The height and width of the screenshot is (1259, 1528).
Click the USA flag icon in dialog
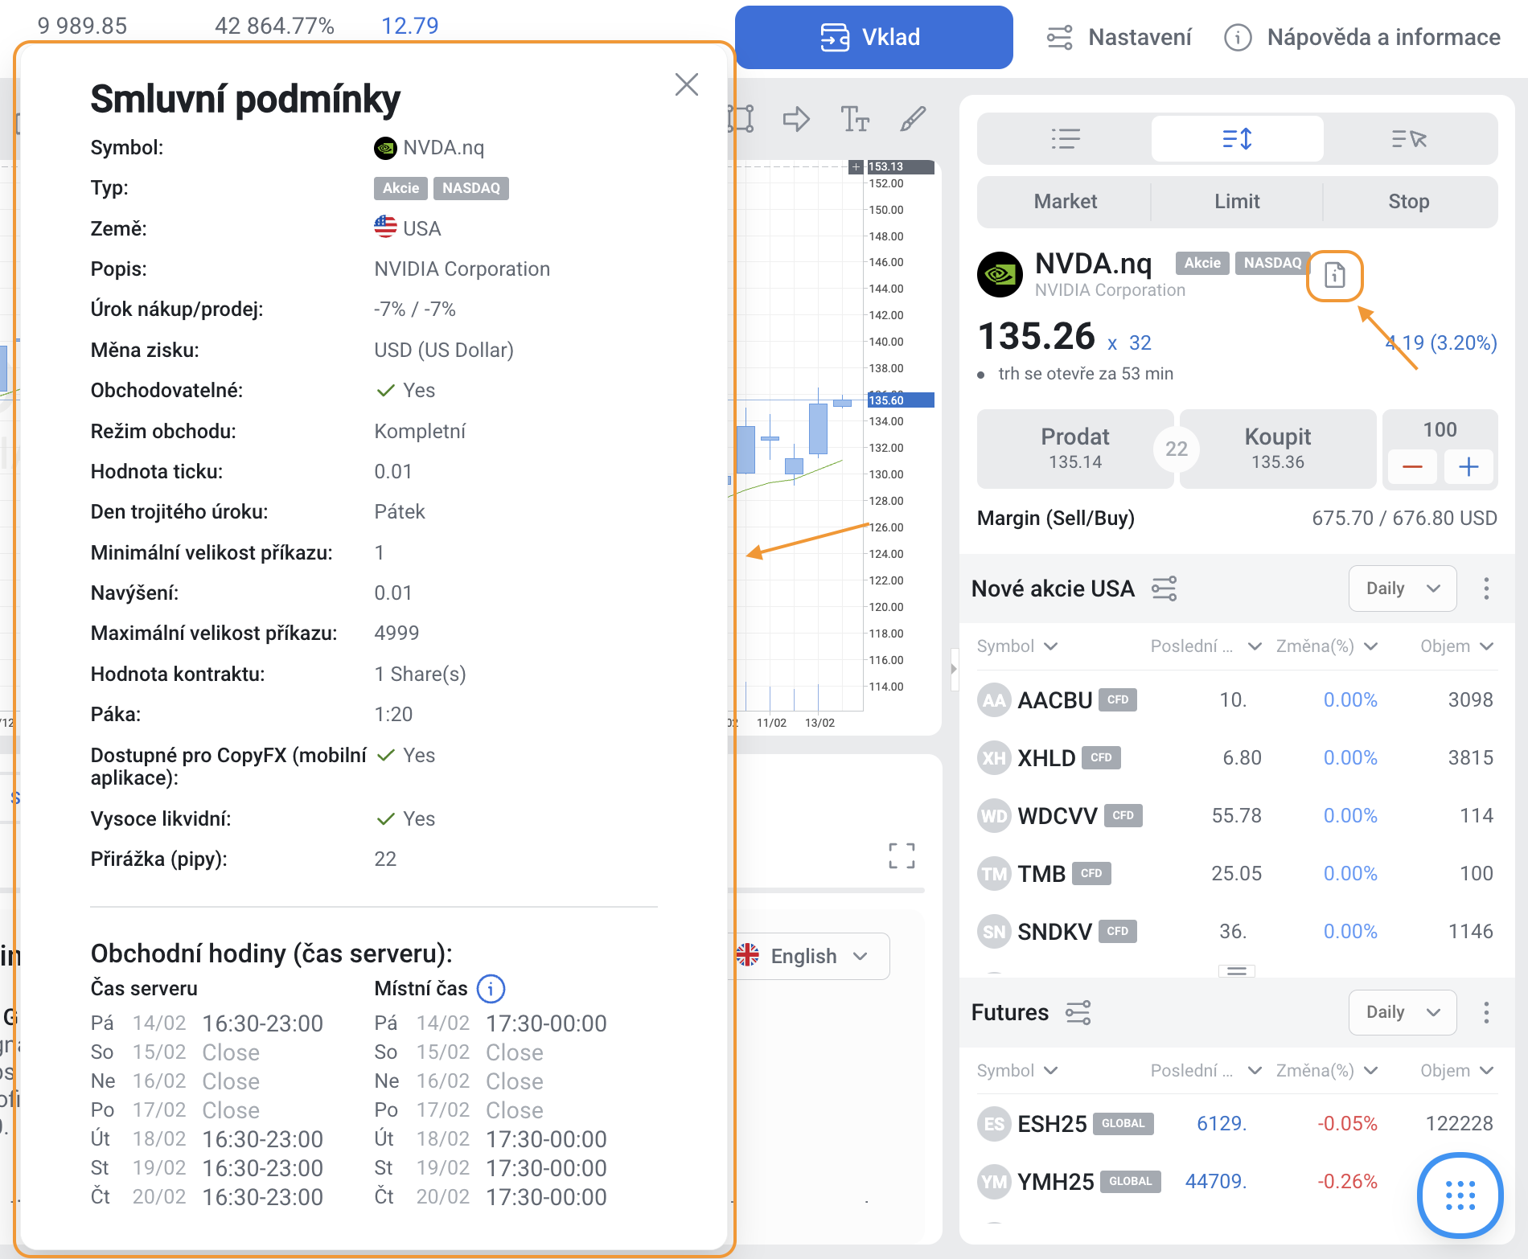pyautogui.click(x=385, y=228)
